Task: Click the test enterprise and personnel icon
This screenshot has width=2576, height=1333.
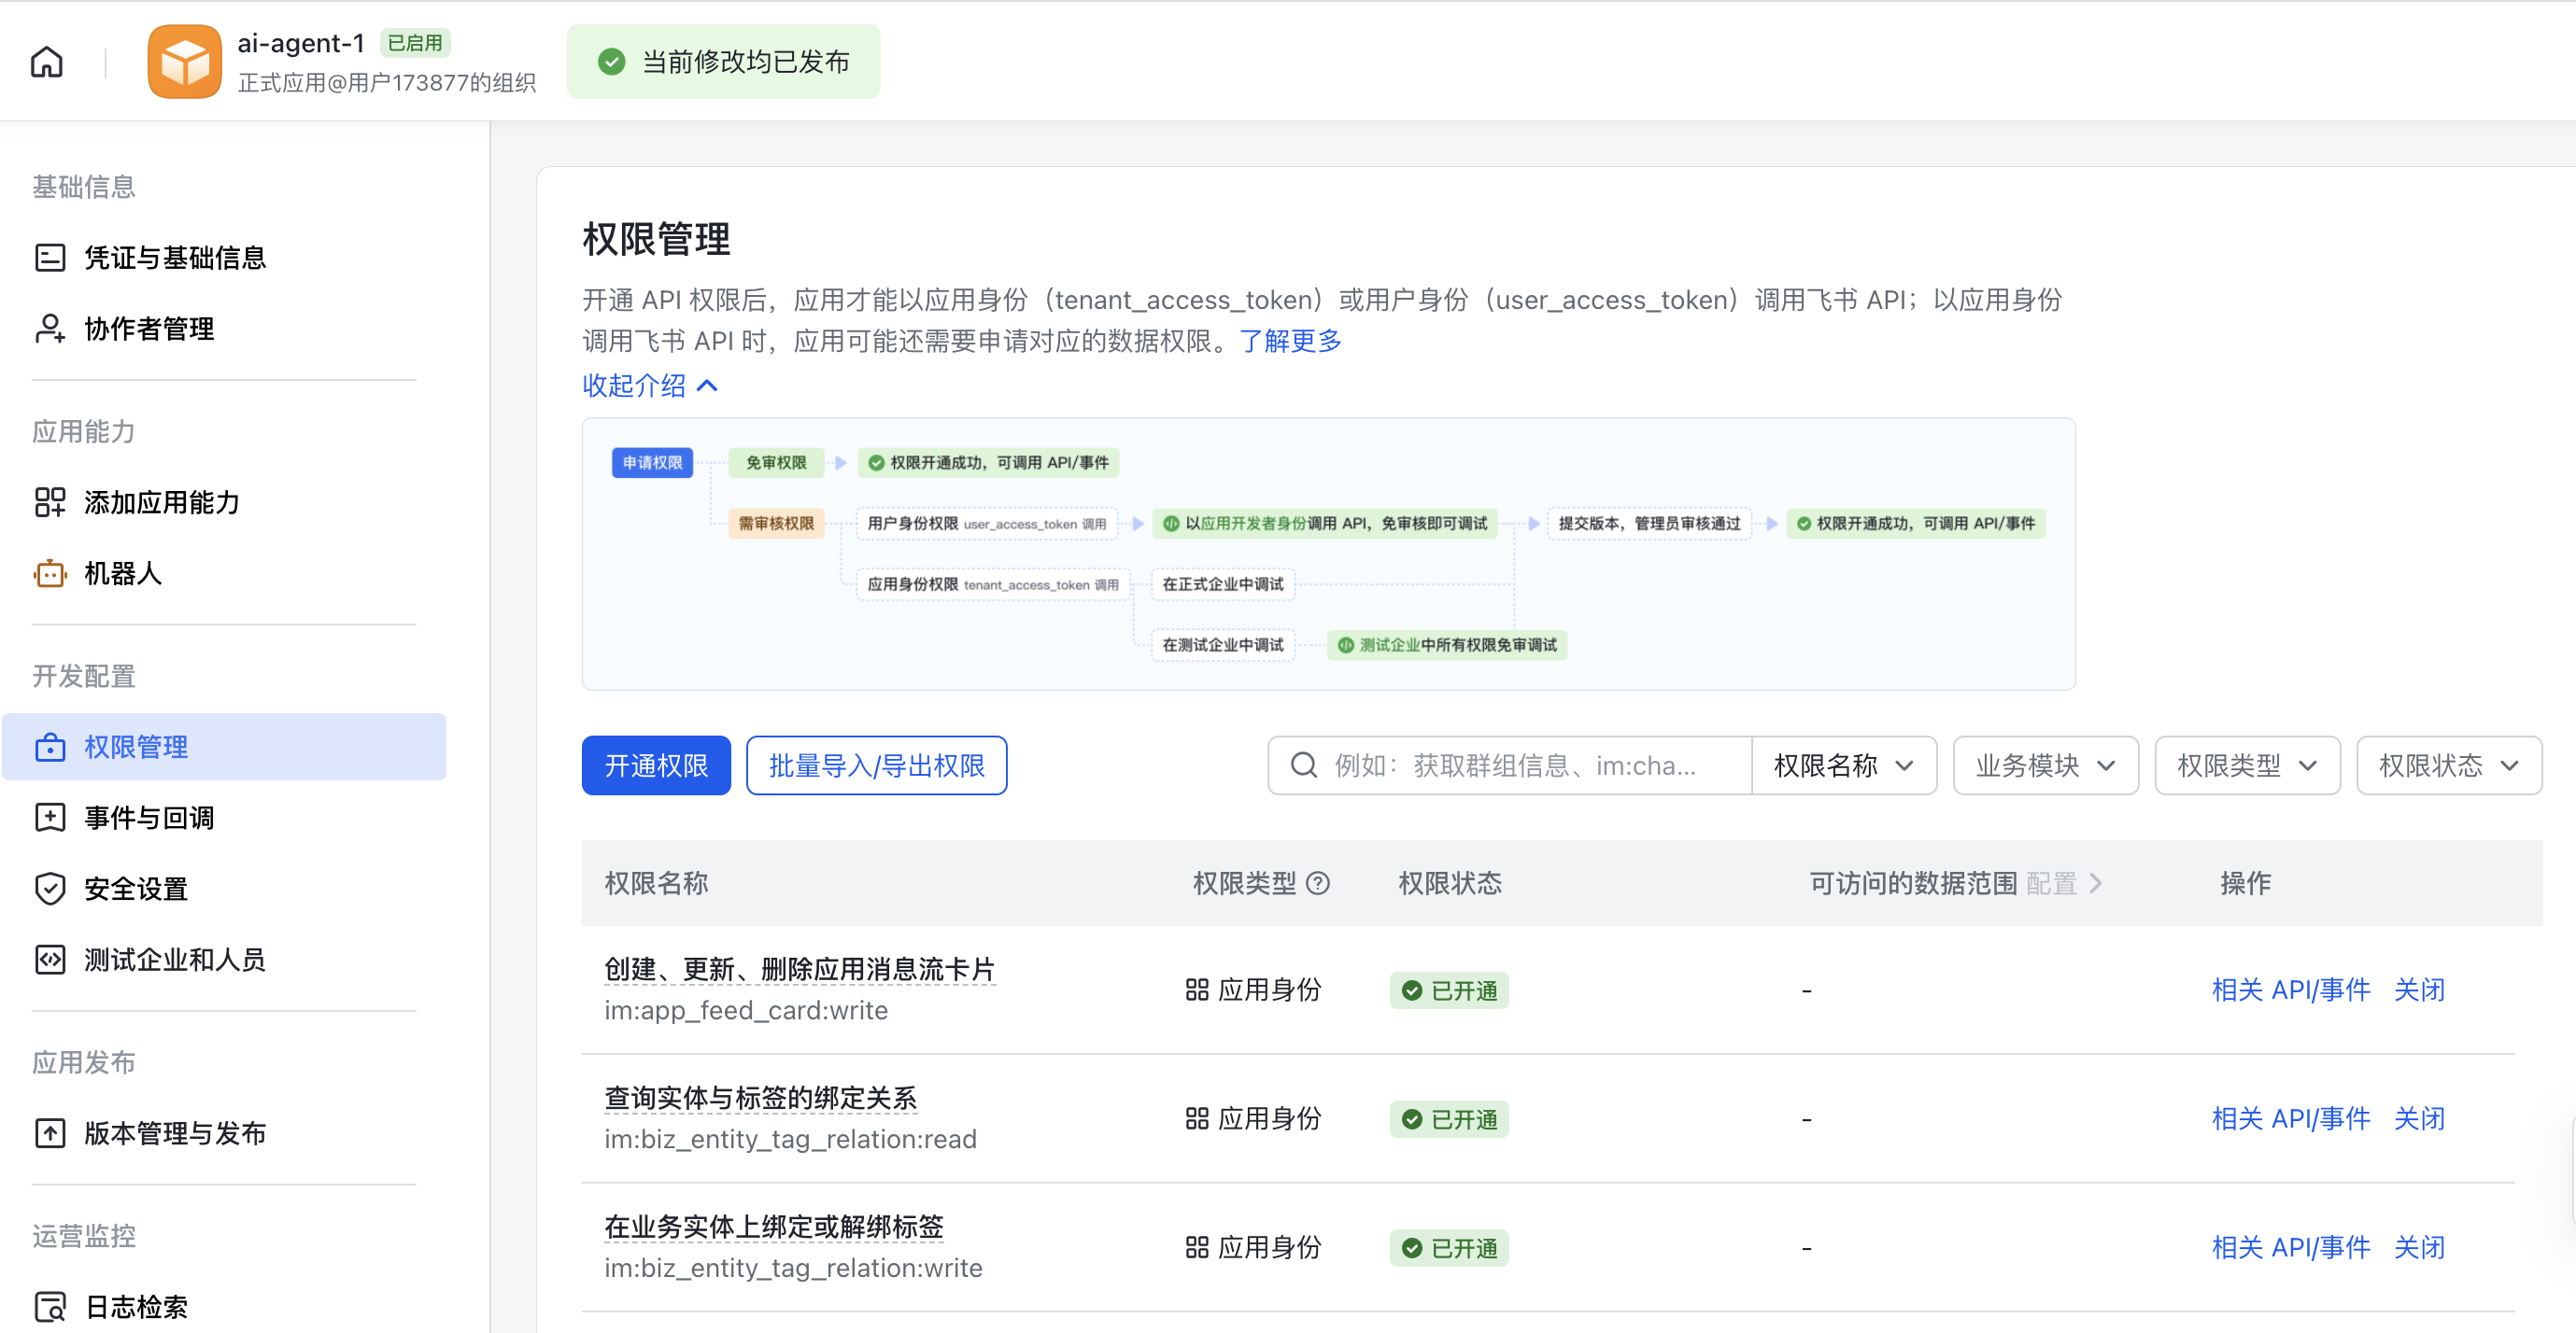Action: 50,960
